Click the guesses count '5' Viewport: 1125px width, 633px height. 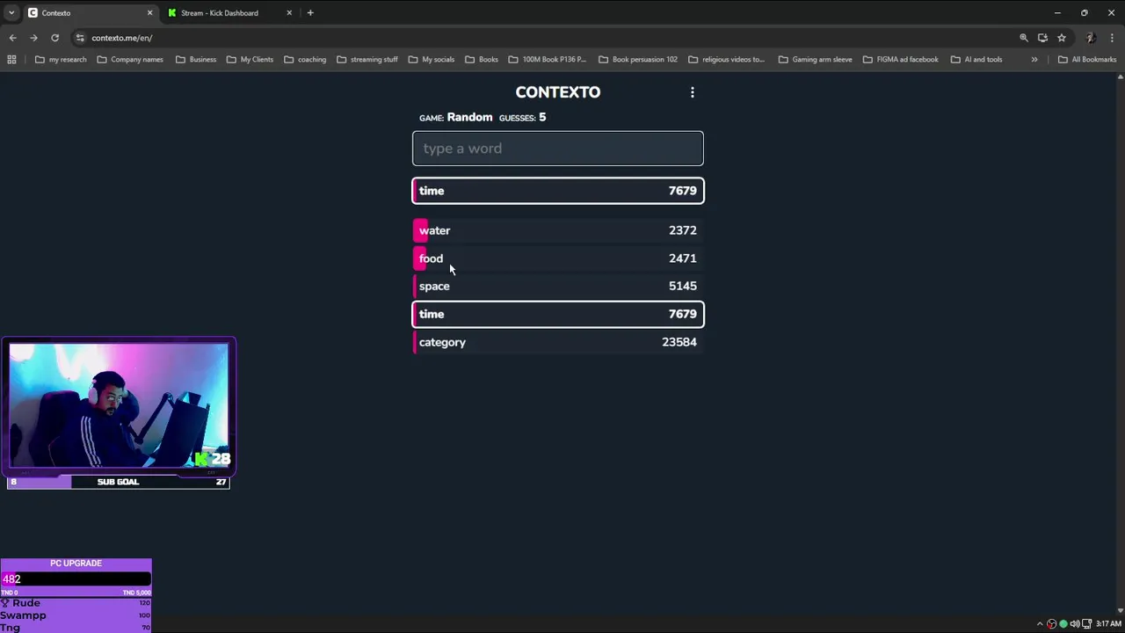(542, 117)
